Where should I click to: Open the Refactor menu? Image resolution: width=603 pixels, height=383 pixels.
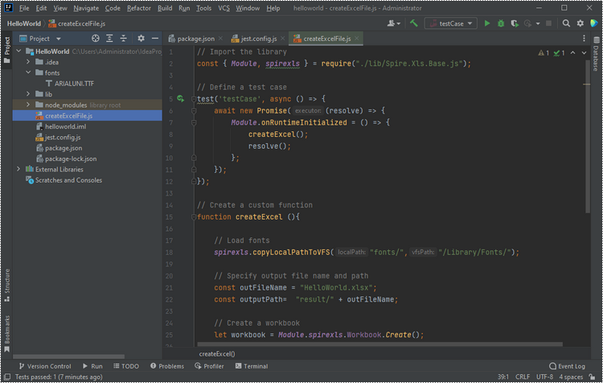tap(139, 8)
